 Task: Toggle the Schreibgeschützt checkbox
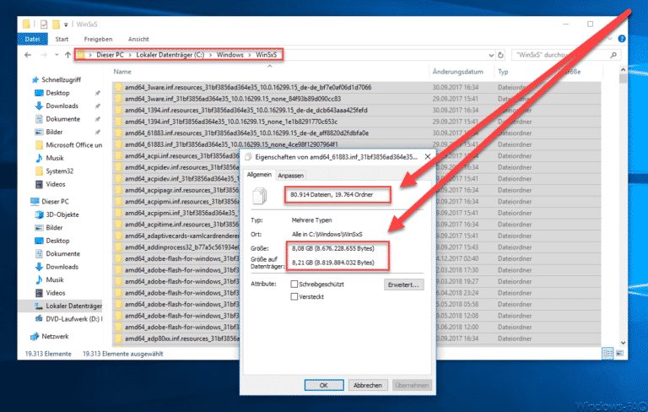[294, 285]
